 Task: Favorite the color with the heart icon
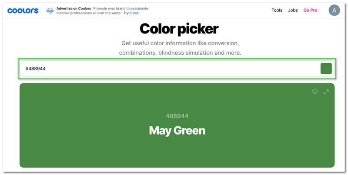click(x=315, y=92)
